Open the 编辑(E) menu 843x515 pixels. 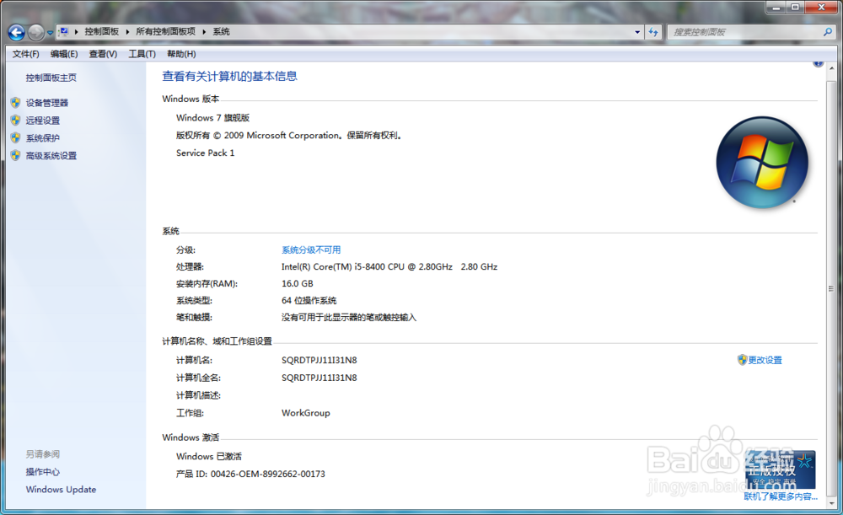(64, 54)
